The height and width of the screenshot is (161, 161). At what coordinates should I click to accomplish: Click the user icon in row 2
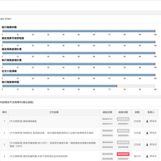(147, 133)
